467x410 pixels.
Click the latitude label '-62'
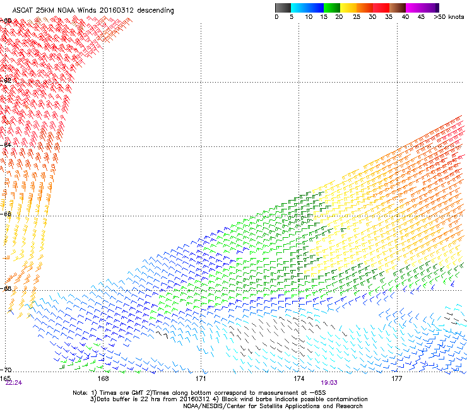pos(6,80)
